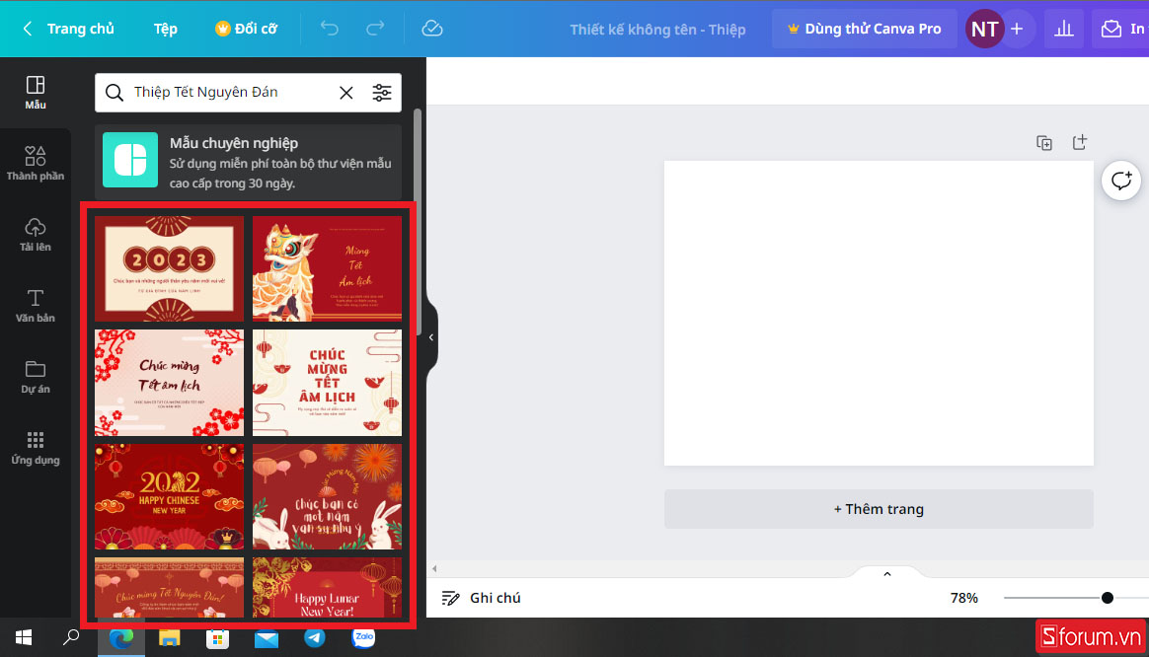Click the Thêm trang button
This screenshot has width=1149, height=657.
(x=879, y=509)
